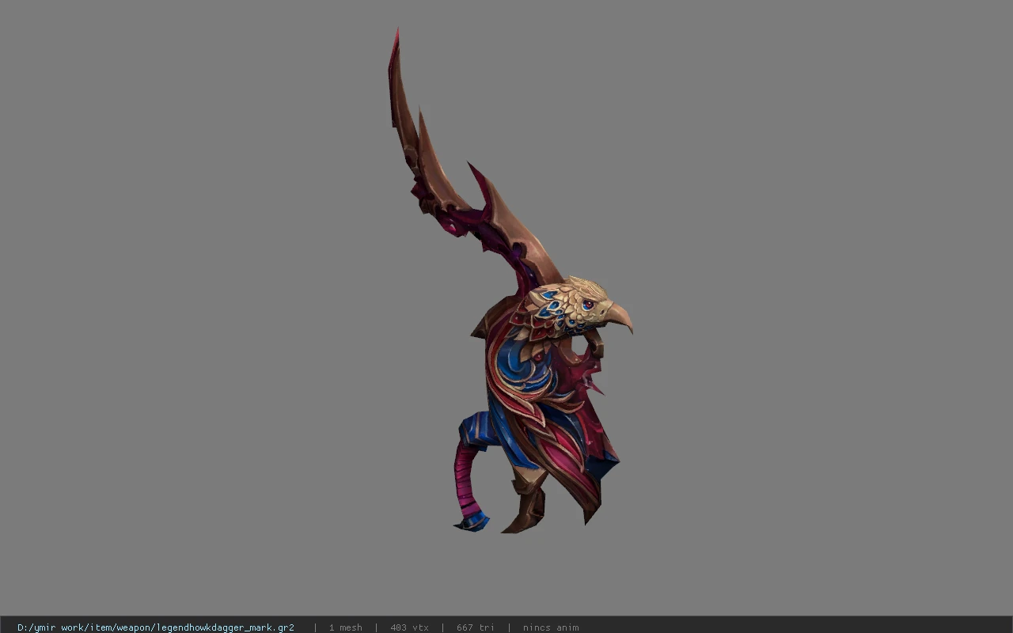The width and height of the screenshot is (1013, 633).
Task: Click the "nincs anim" status entry
Action: (551, 627)
